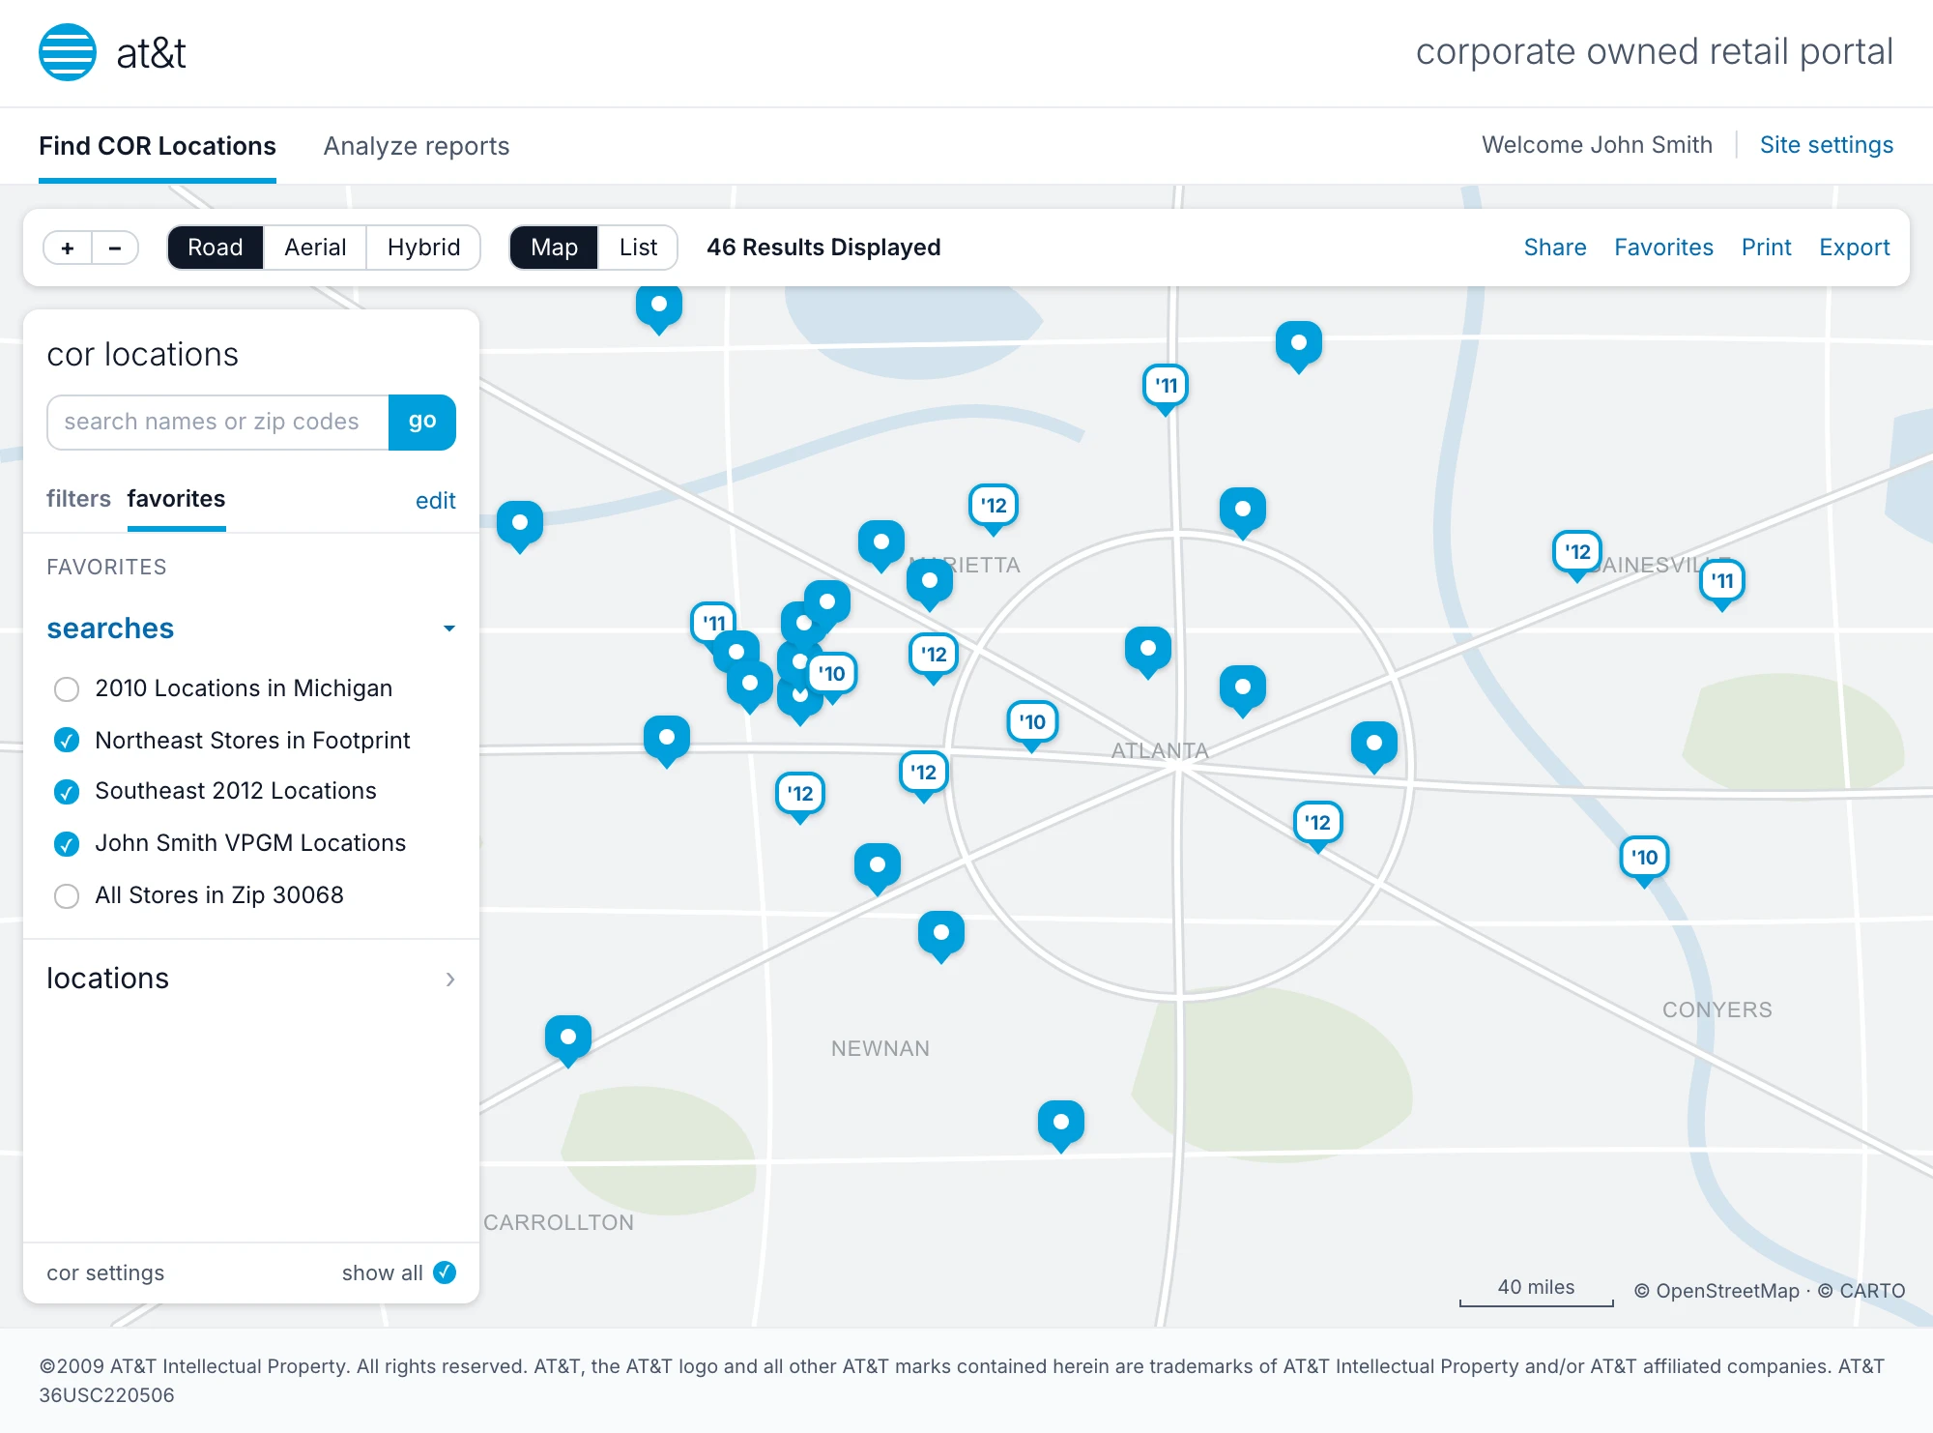Toggle the show all checkmark
The image size is (1933, 1433).
(x=445, y=1272)
